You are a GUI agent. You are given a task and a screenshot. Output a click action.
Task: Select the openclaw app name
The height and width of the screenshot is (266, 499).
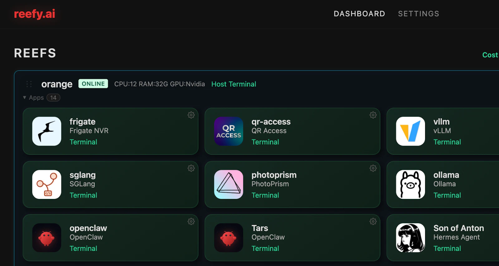tap(88, 228)
